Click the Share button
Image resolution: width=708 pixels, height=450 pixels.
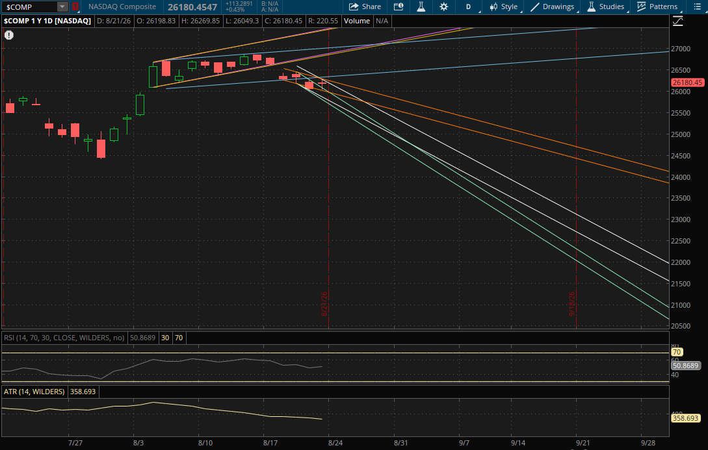coord(365,6)
